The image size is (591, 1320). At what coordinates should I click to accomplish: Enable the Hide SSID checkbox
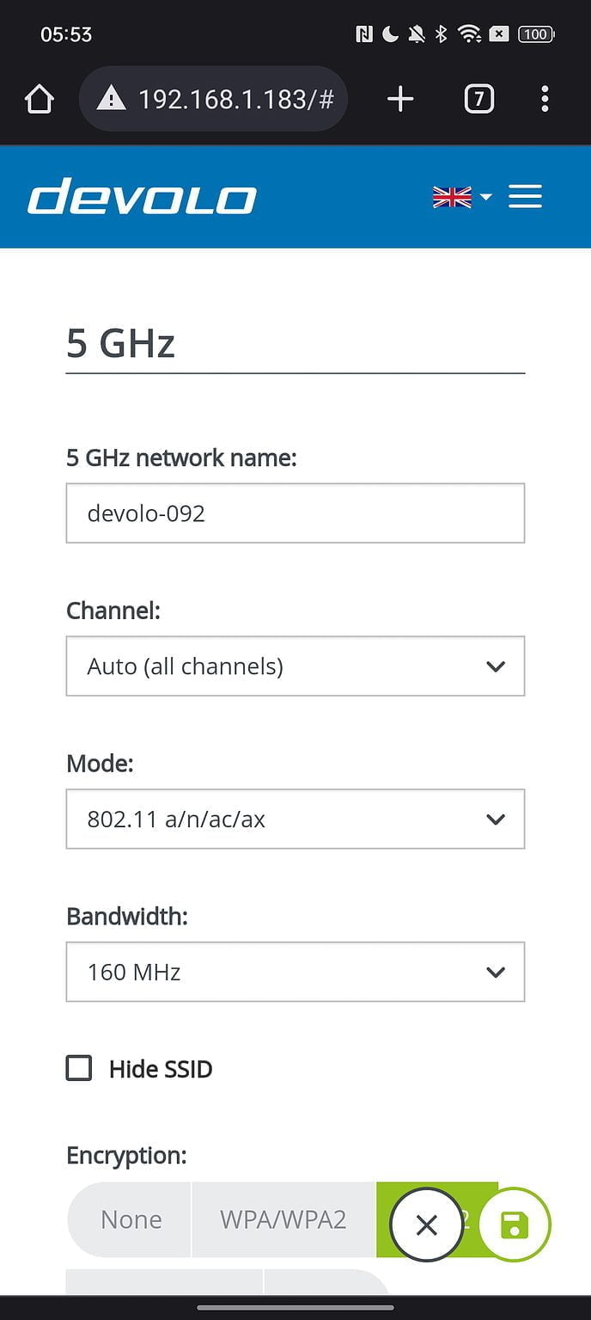click(x=78, y=1068)
